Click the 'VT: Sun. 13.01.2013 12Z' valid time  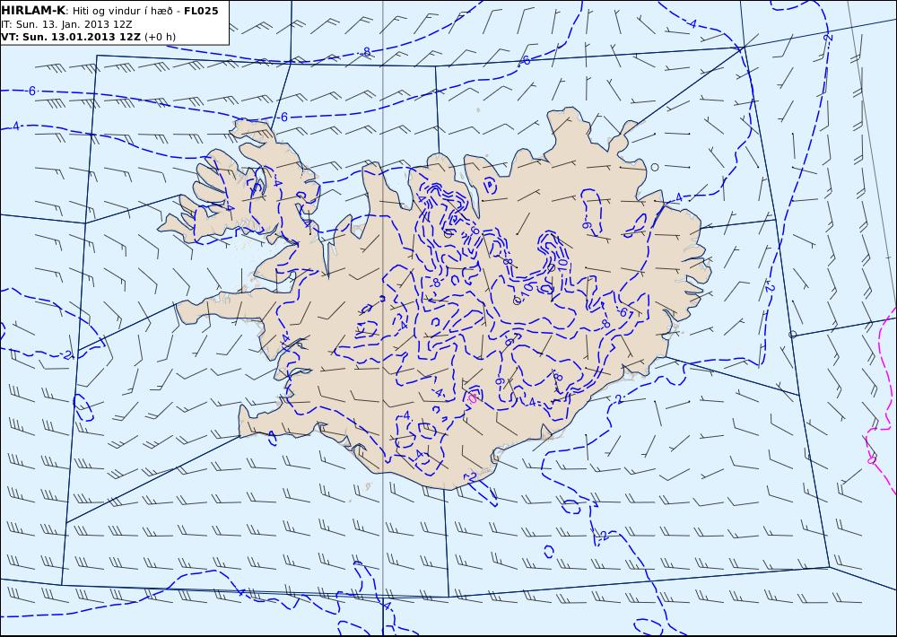click(x=71, y=37)
